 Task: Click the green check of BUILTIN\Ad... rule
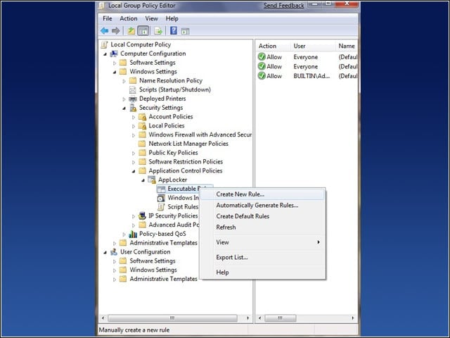click(x=262, y=76)
